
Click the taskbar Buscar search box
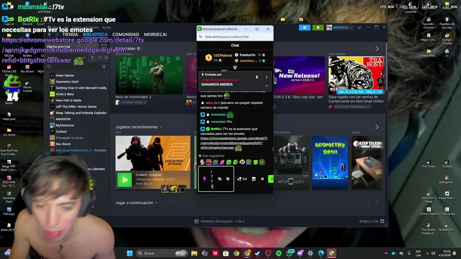point(163,253)
